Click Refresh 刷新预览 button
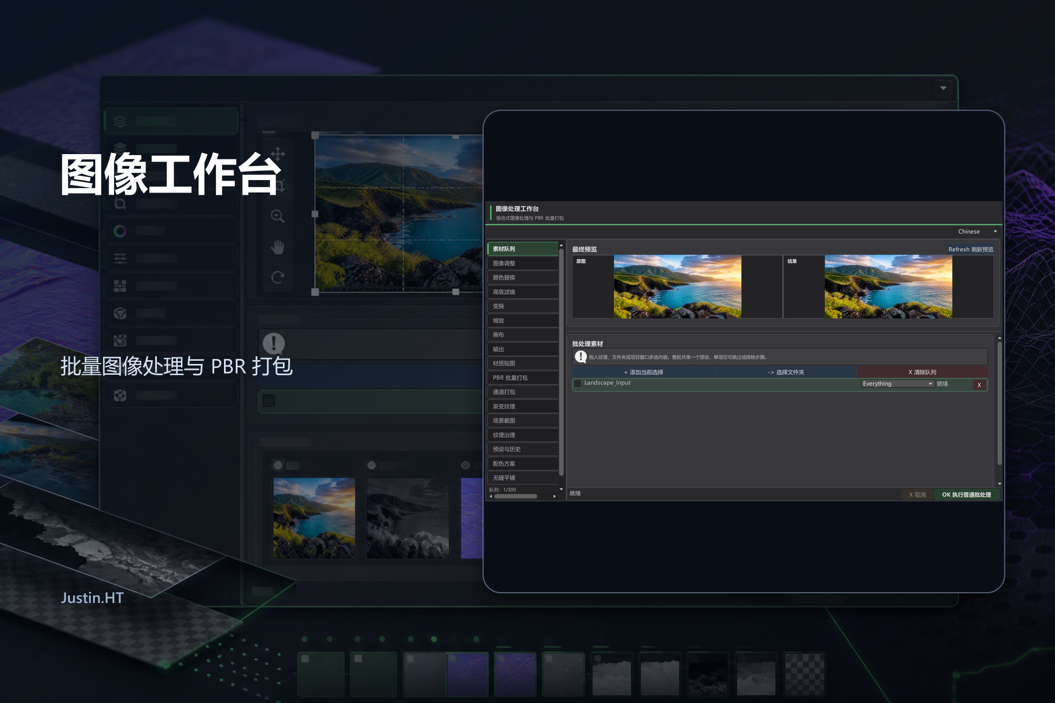This screenshot has width=1055, height=703. click(x=971, y=249)
